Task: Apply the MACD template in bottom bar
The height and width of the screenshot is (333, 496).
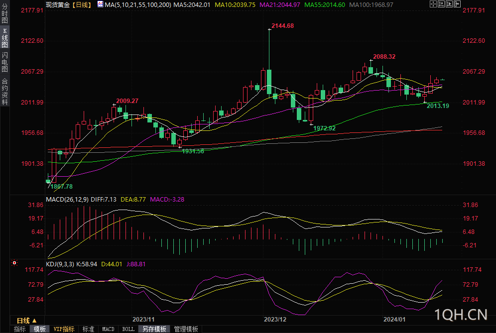Action: (x=108, y=329)
